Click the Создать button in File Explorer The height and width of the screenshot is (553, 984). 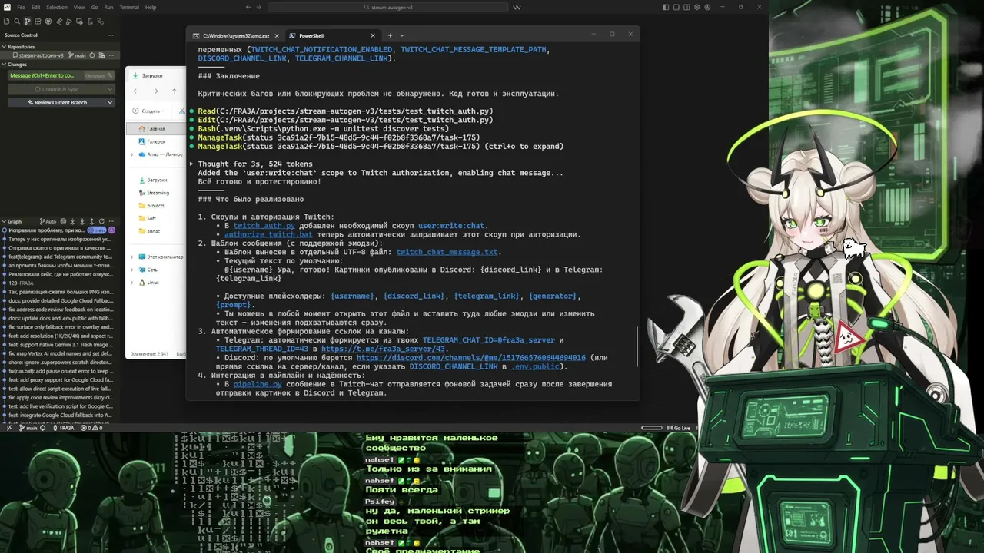coord(148,111)
